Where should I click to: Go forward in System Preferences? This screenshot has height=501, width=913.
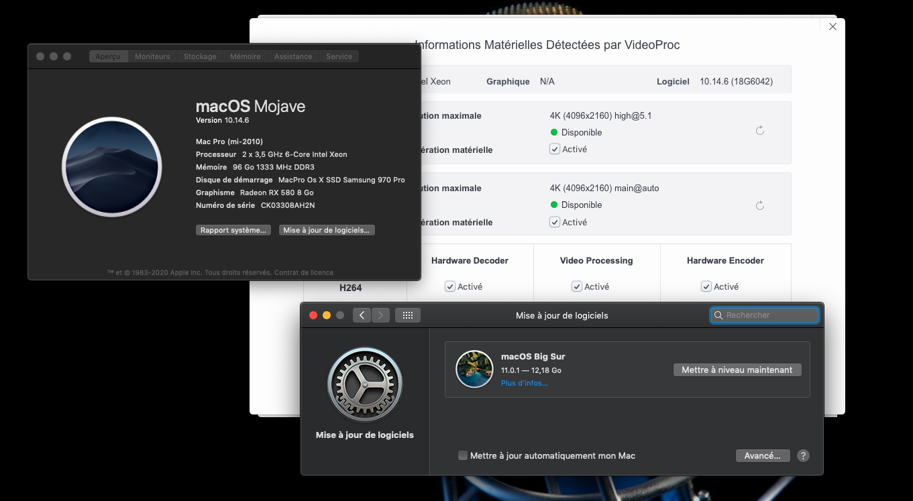[x=380, y=315]
